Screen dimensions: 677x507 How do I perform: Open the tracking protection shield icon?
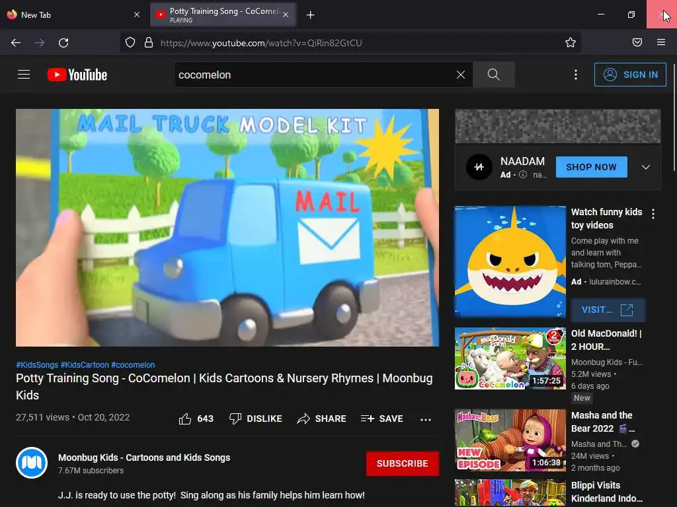[x=130, y=42]
